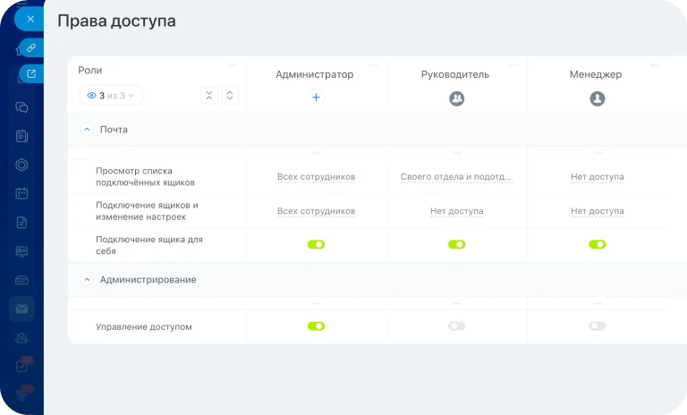The width and height of the screenshot is (687, 415).
Task: Toggle mailbox self-connection for Руководитель
Action: [456, 244]
